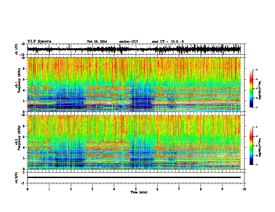Click the "Time (min)" axis label
The height and width of the screenshot is (212, 275).
[x=139, y=192]
